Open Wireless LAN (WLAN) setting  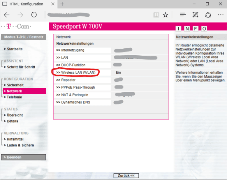point(82,73)
